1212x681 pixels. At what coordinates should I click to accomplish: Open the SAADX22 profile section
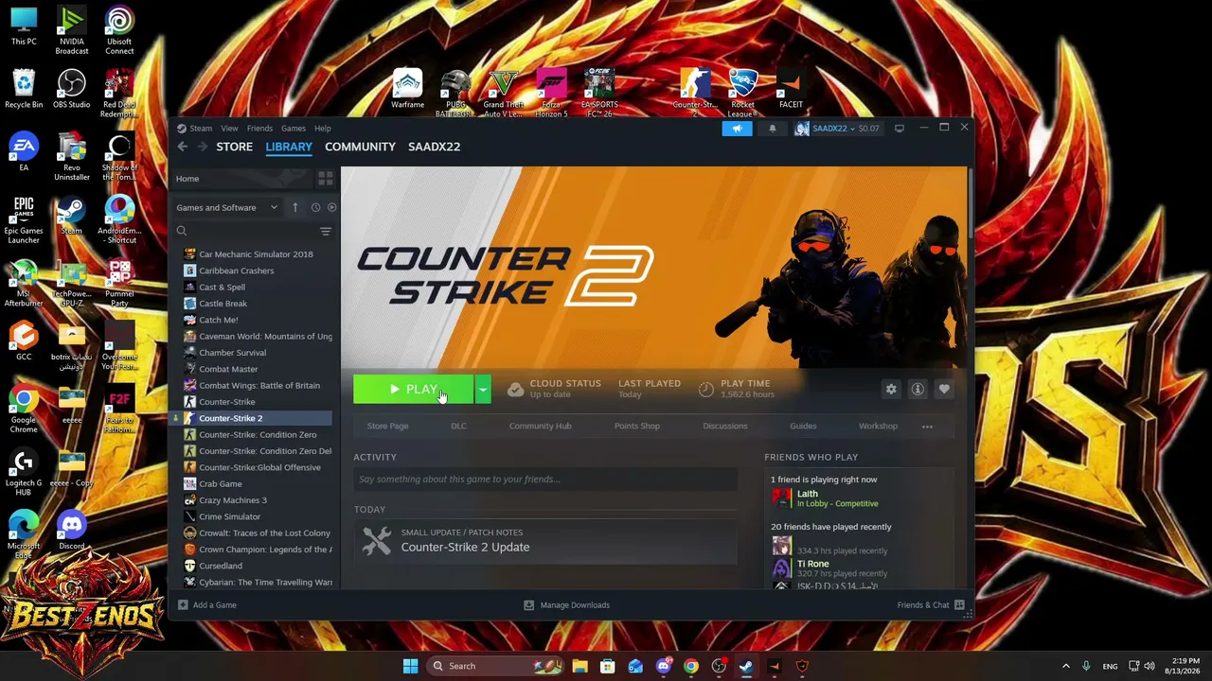click(434, 147)
